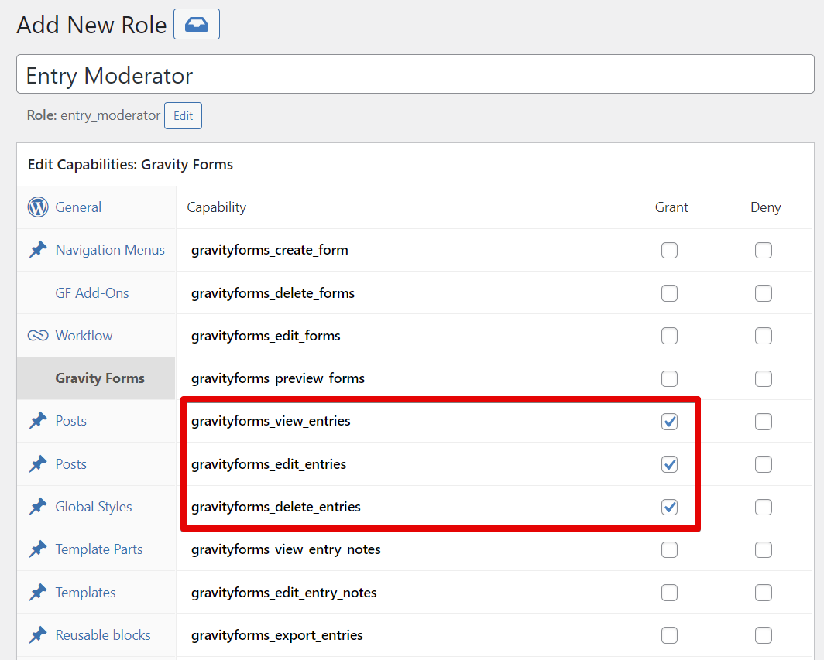Deny gravityforms_export_entries capability
824x660 pixels.
point(764,635)
